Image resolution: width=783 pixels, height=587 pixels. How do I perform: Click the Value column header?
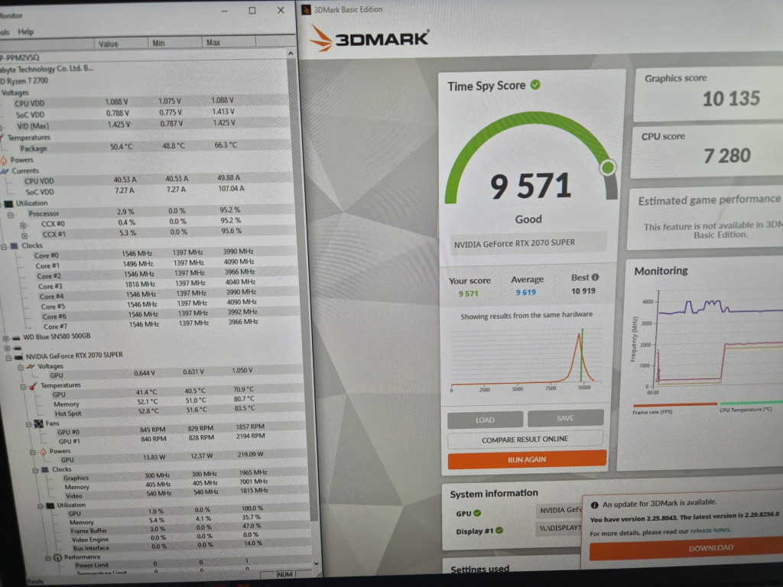click(122, 44)
